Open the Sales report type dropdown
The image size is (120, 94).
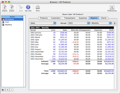point(43,23)
